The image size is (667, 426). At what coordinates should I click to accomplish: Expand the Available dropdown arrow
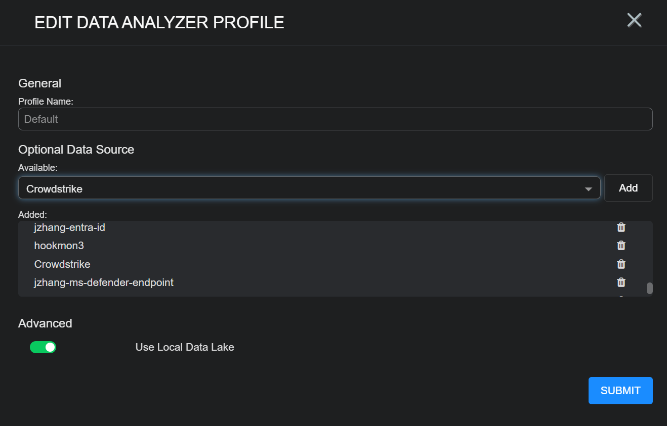coord(588,189)
